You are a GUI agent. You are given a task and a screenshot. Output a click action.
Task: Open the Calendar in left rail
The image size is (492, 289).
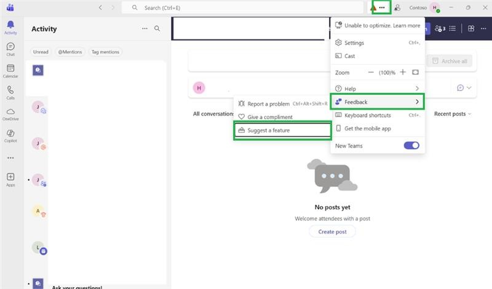tap(10, 71)
